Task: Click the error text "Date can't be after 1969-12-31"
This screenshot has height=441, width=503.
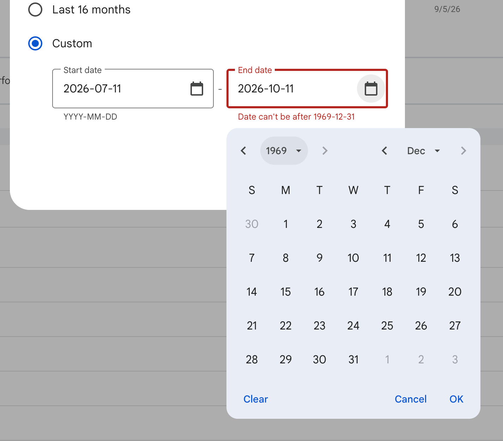Action: point(296,117)
